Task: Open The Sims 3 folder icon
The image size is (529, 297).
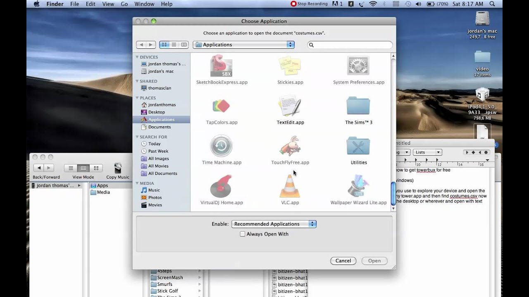Action: click(358, 106)
